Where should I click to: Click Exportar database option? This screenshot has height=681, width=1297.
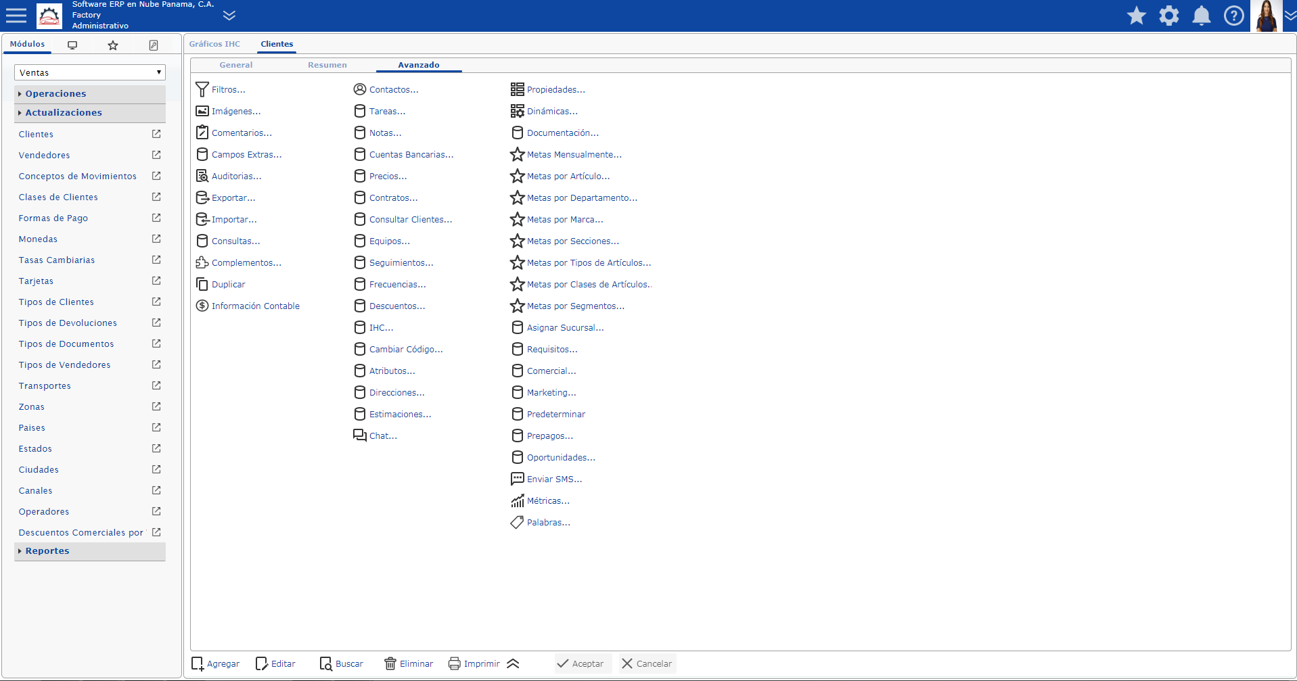(225, 197)
